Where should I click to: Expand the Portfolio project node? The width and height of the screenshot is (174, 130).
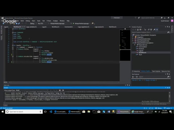[133, 39]
